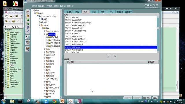
Task: Switch to the XML tab
Action: 111,12
